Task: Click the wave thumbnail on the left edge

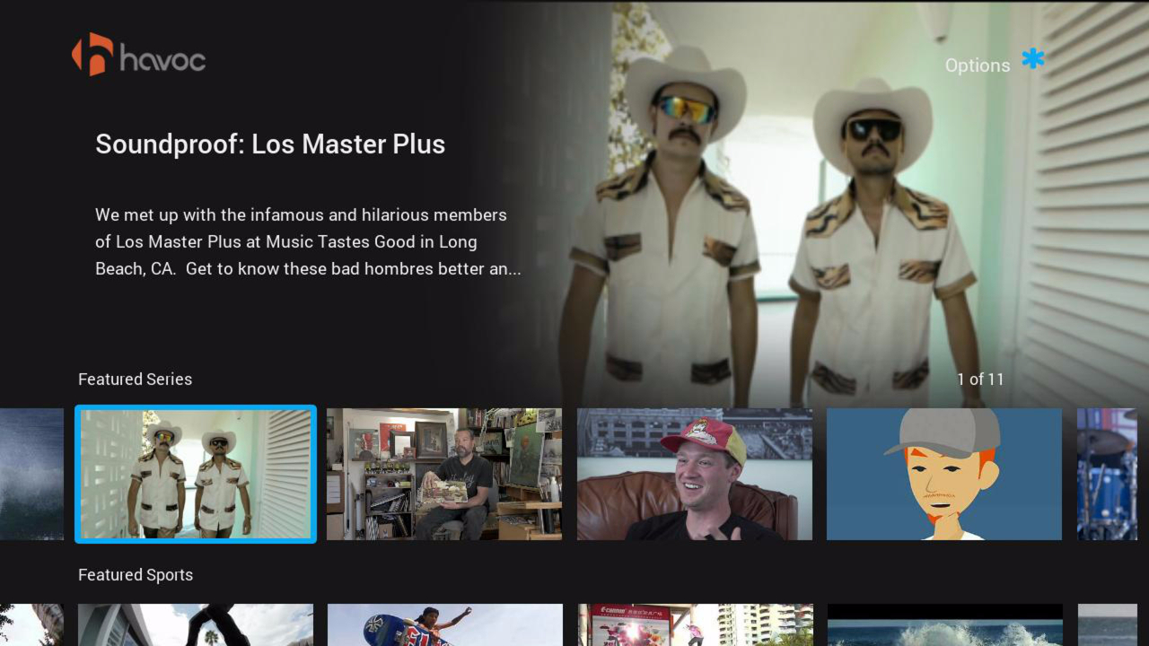Action: pos(31,474)
